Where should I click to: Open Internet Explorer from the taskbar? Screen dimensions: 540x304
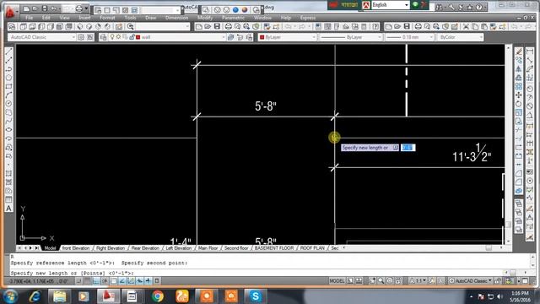(35, 296)
